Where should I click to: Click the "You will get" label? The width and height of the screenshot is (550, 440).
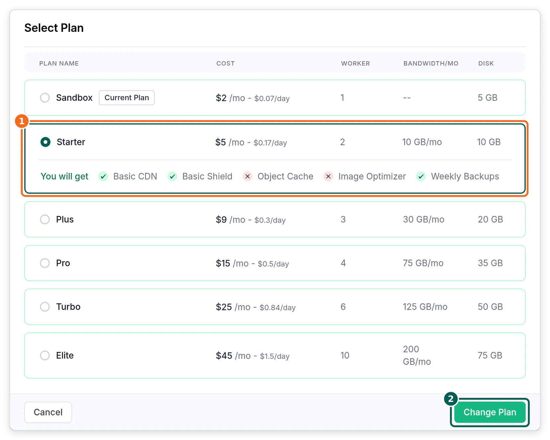(x=64, y=176)
